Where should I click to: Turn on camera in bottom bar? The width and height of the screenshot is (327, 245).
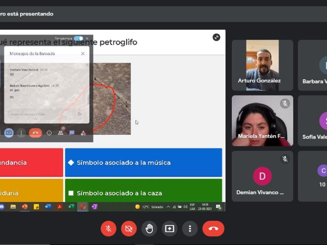[129, 229]
